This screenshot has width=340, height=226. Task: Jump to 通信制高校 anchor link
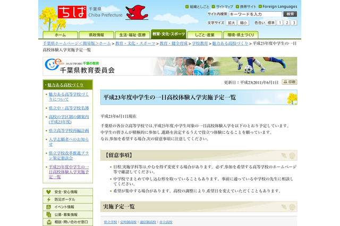click(x=148, y=222)
